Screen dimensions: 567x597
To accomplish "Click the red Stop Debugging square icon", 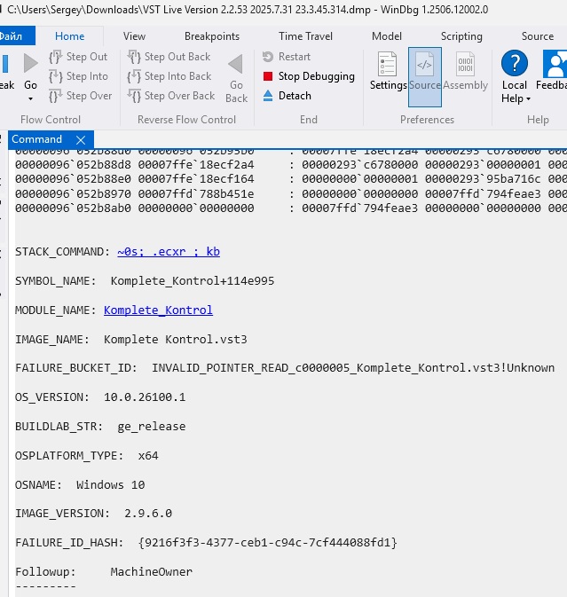I will coord(268,76).
